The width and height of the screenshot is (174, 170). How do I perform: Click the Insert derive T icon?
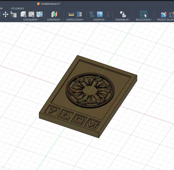[92, 14]
